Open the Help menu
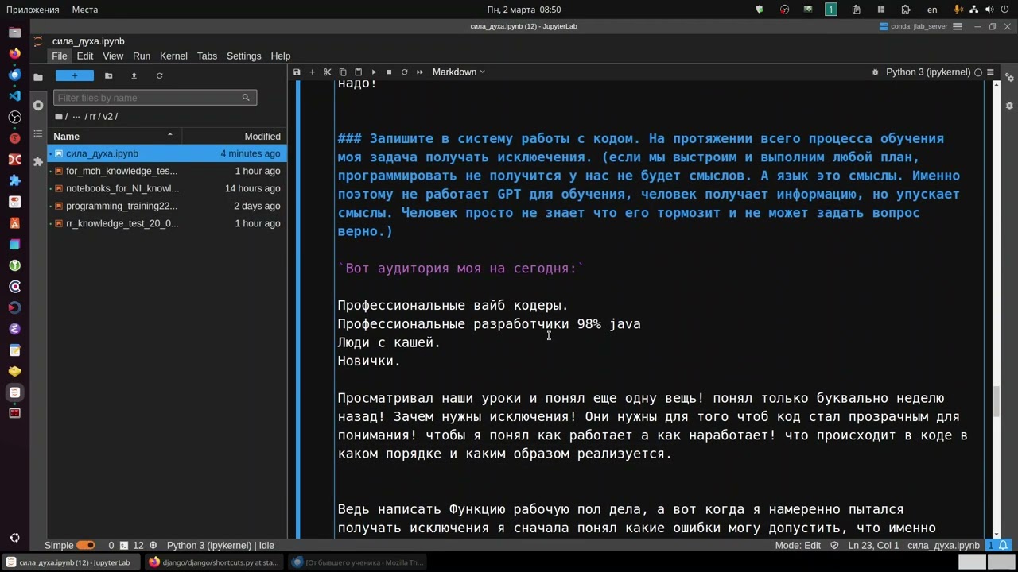This screenshot has height=572, width=1018. (x=281, y=56)
